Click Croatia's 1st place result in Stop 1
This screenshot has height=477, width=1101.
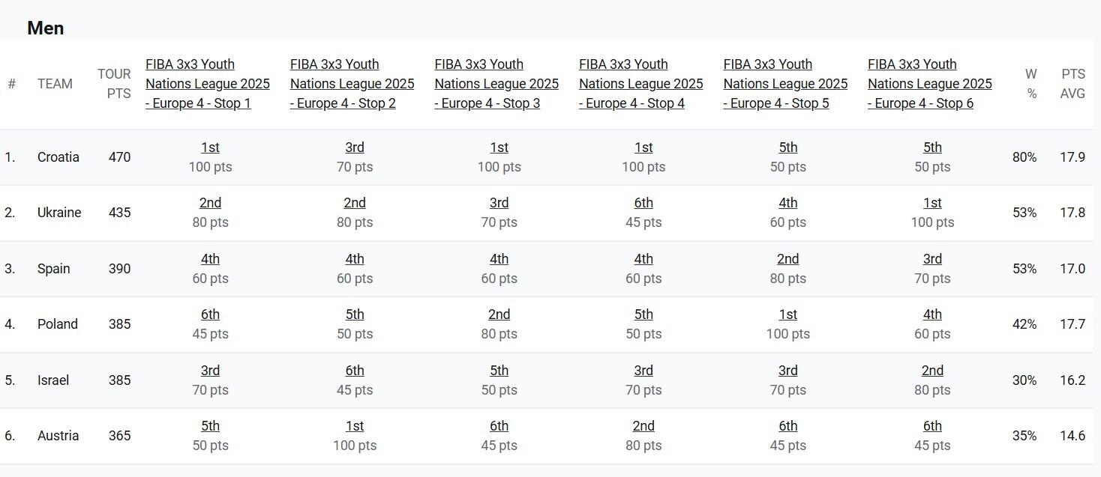tap(210, 148)
